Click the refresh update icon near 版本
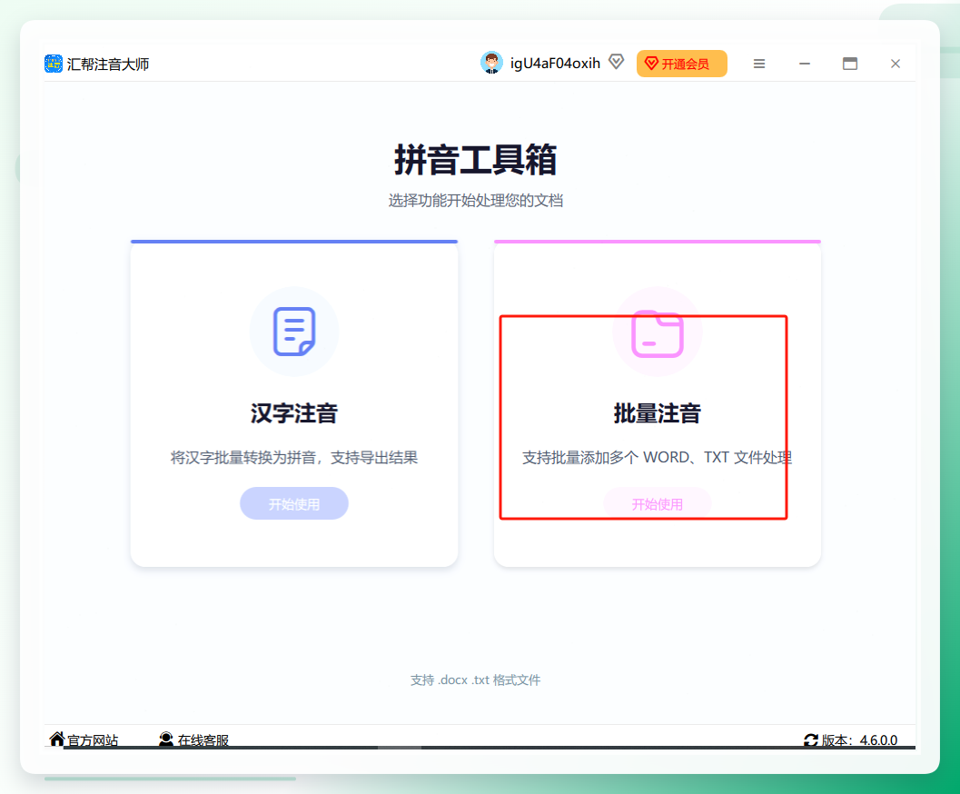This screenshot has height=794, width=960. 811,740
